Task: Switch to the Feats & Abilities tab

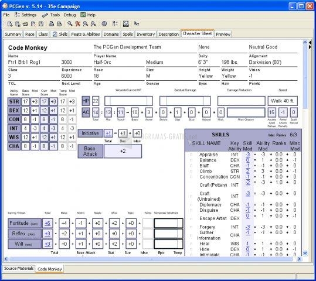Action: point(86,34)
